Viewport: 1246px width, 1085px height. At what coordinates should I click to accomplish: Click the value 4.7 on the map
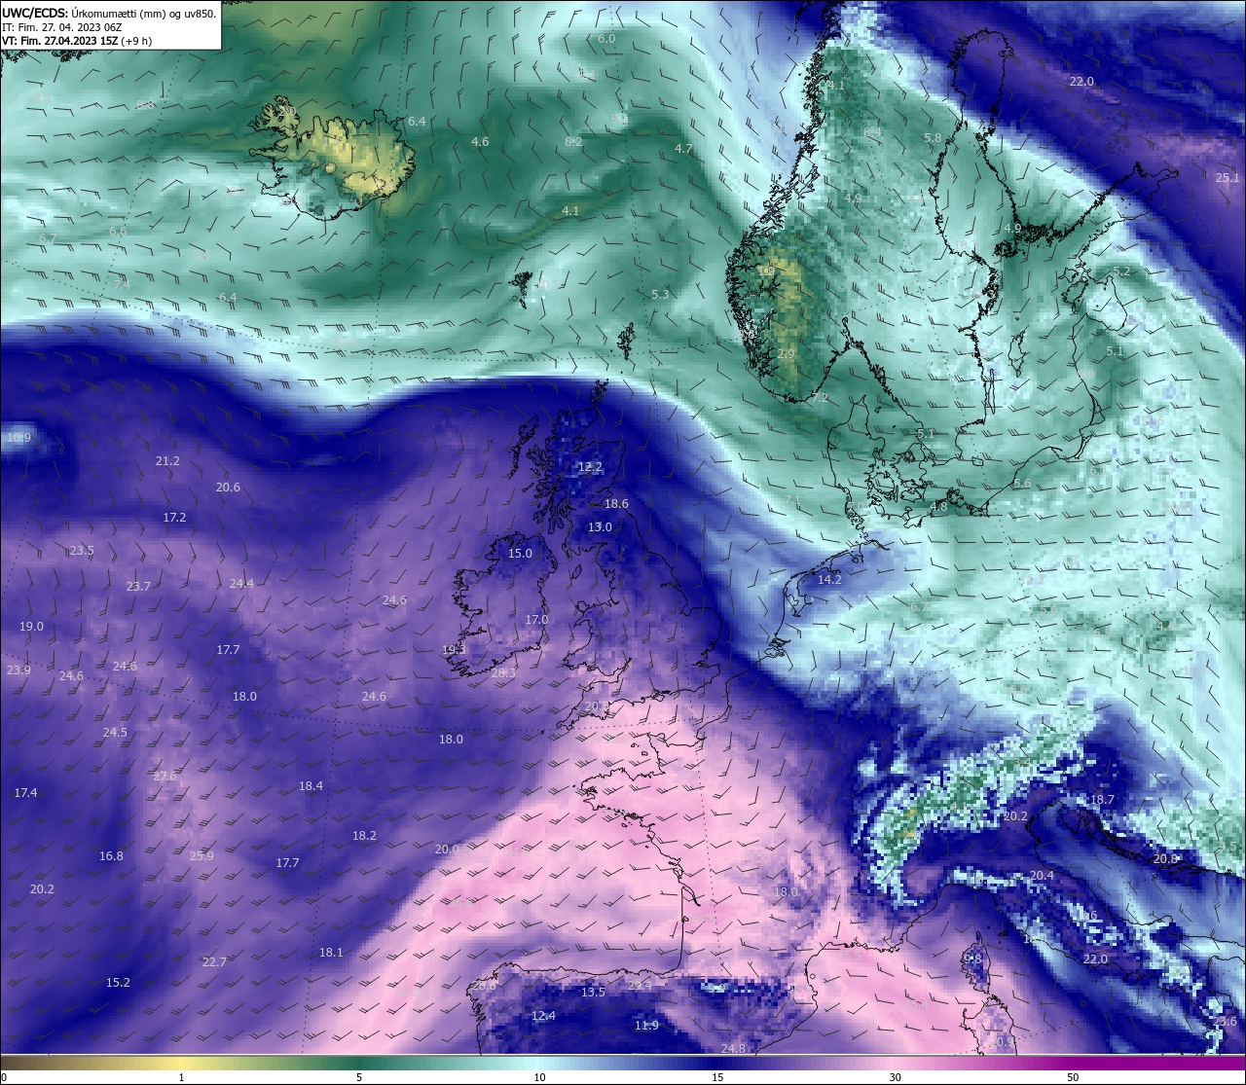click(x=683, y=149)
